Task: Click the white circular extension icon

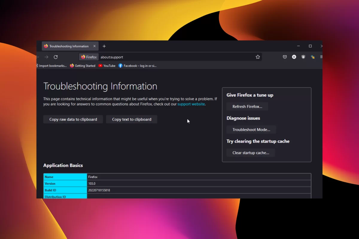Action: (294, 57)
